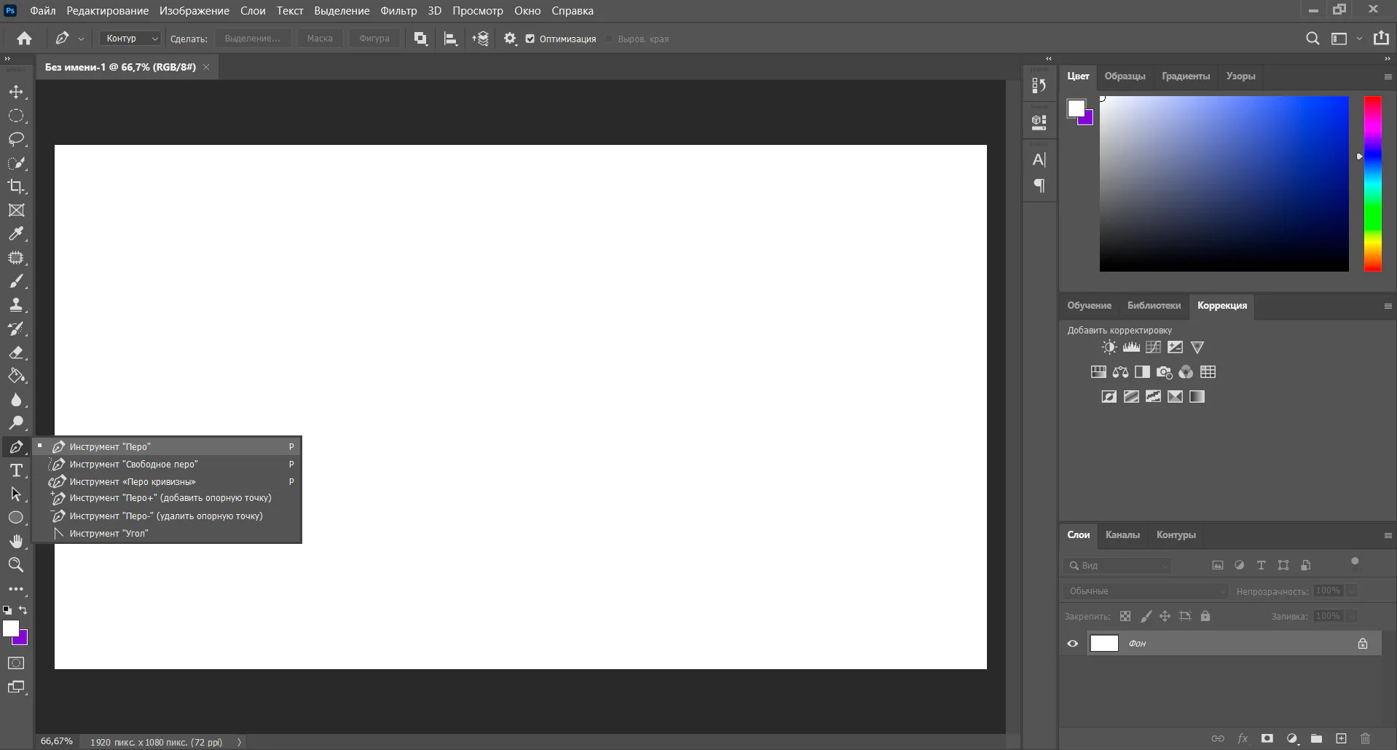Open the Фильтр menu
Image resolution: width=1397 pixels, height=750 pixels.
pyautogui.click(x=398, y=11)
